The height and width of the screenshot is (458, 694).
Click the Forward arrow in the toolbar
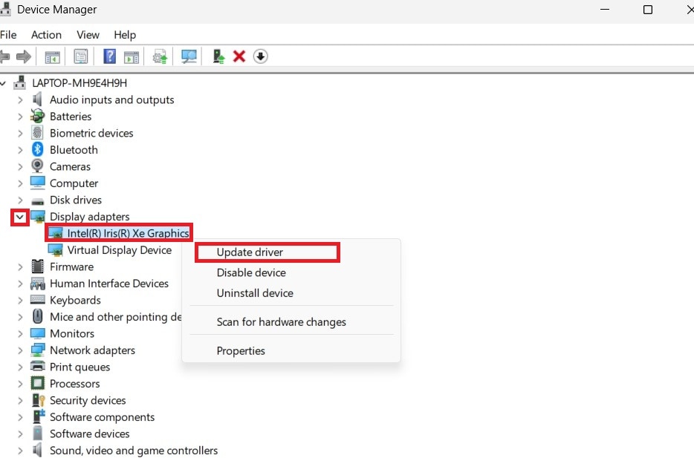[24, 56]
